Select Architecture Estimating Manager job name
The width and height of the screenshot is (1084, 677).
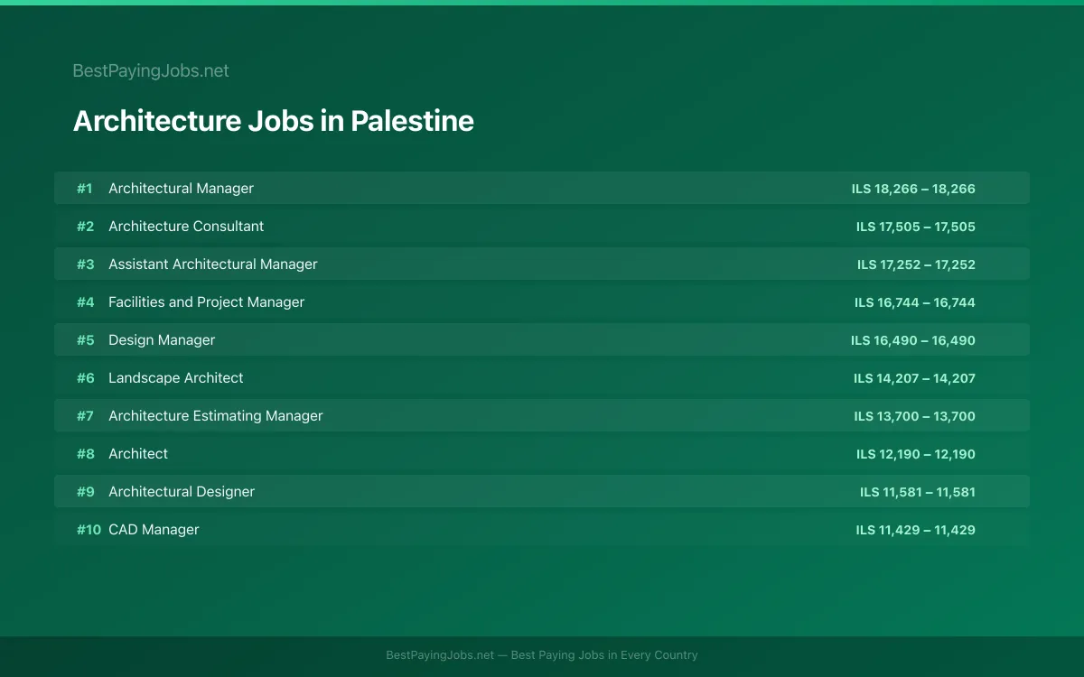pos(216,415)
